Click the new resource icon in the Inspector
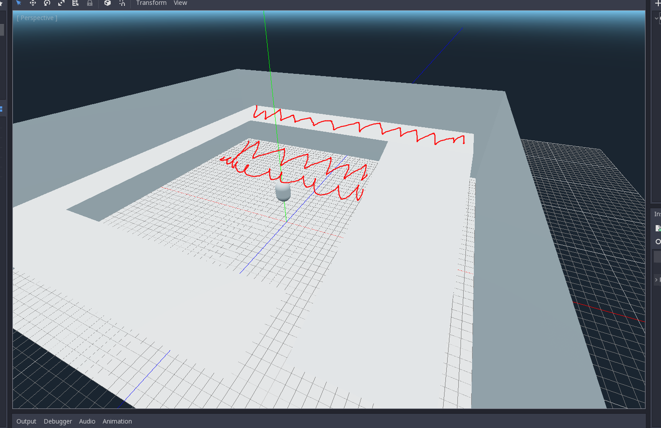The height and width of the screenshot is (428, 661). (658, 228)
